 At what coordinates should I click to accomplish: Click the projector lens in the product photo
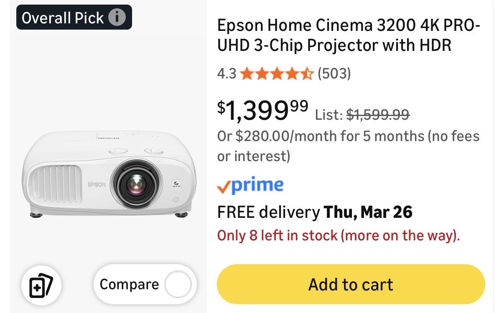click(x=137, y=184)
